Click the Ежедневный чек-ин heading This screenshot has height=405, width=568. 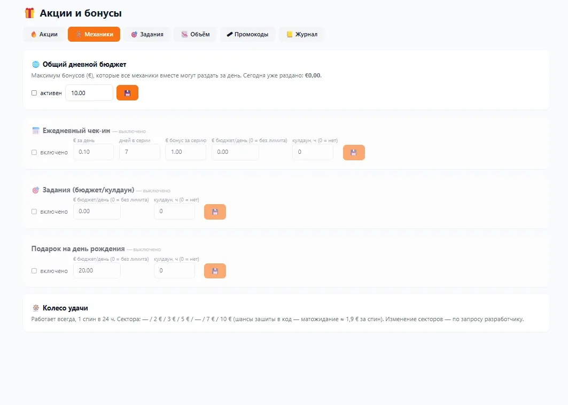[76, 131]
